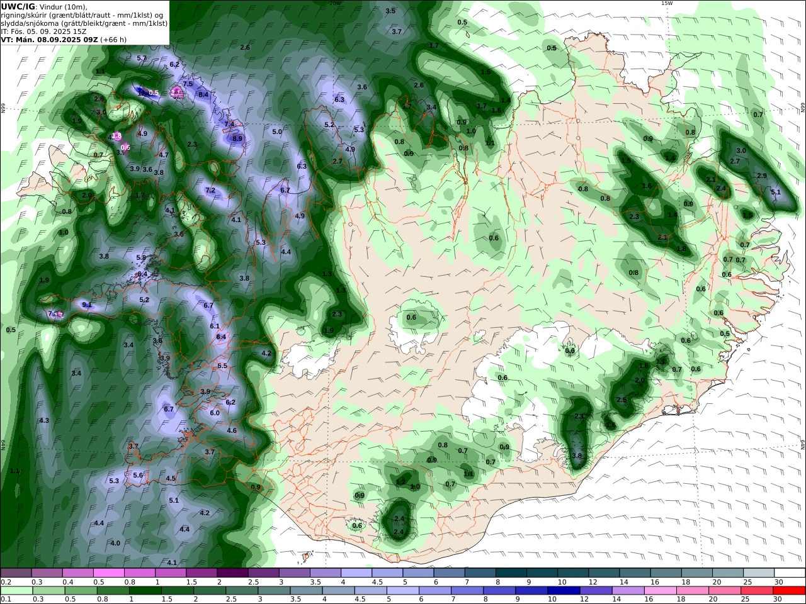The width and height of the screenshot is (806, 604).
Task: Click the '2.9' value near the east coast
Action: tap(762, 176)
